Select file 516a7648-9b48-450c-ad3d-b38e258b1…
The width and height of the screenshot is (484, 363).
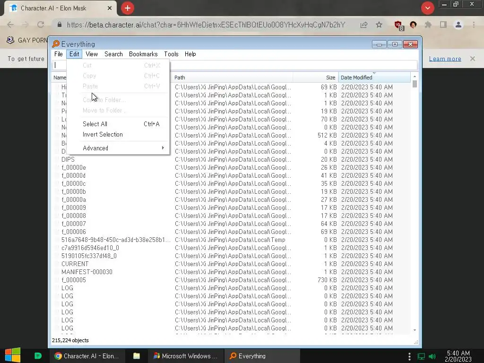[x=116, y=240]
